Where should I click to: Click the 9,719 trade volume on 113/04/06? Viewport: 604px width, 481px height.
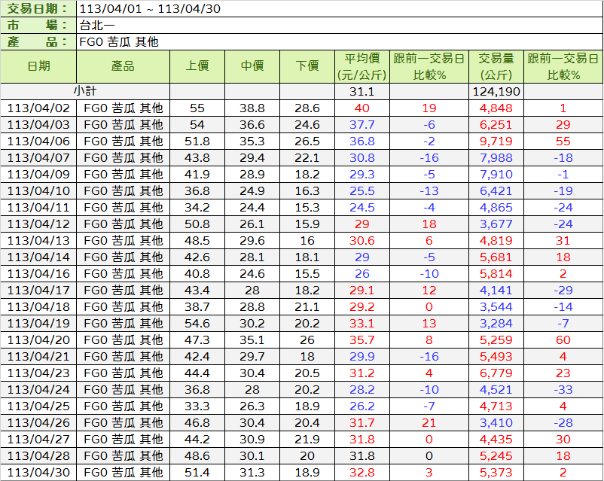tap(496, 142)
